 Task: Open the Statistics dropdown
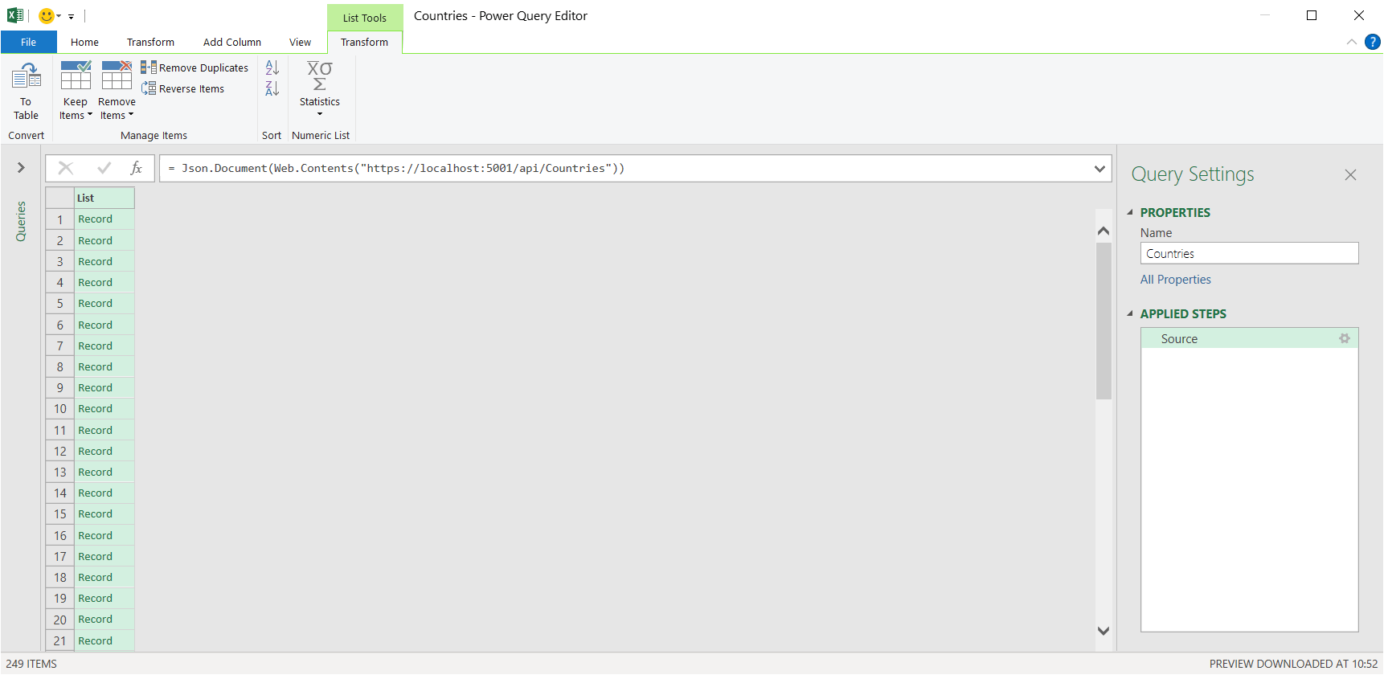[319, 90]
